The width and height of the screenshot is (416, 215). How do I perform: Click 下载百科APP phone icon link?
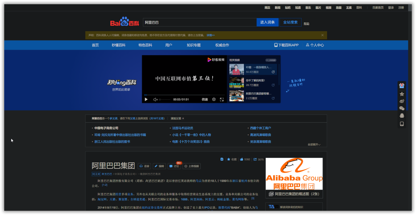tap(286, 45)
